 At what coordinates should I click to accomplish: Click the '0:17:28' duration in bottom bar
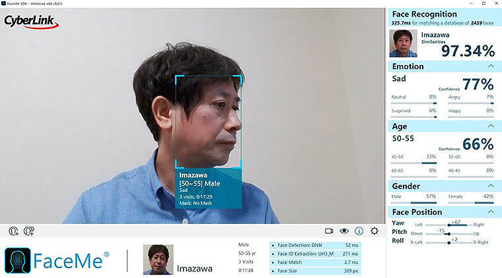point(246,270)
